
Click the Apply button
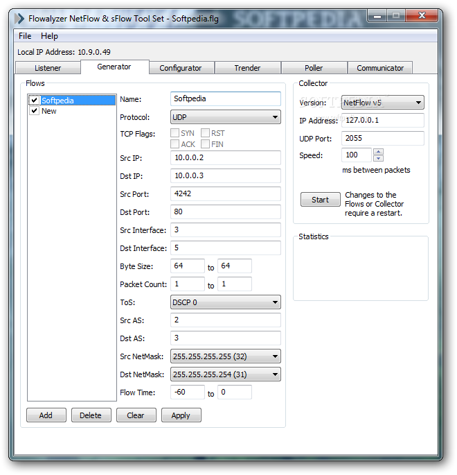(x=181, y=415)
